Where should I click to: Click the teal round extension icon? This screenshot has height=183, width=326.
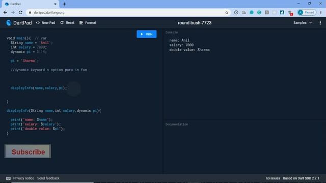point(252,12)
